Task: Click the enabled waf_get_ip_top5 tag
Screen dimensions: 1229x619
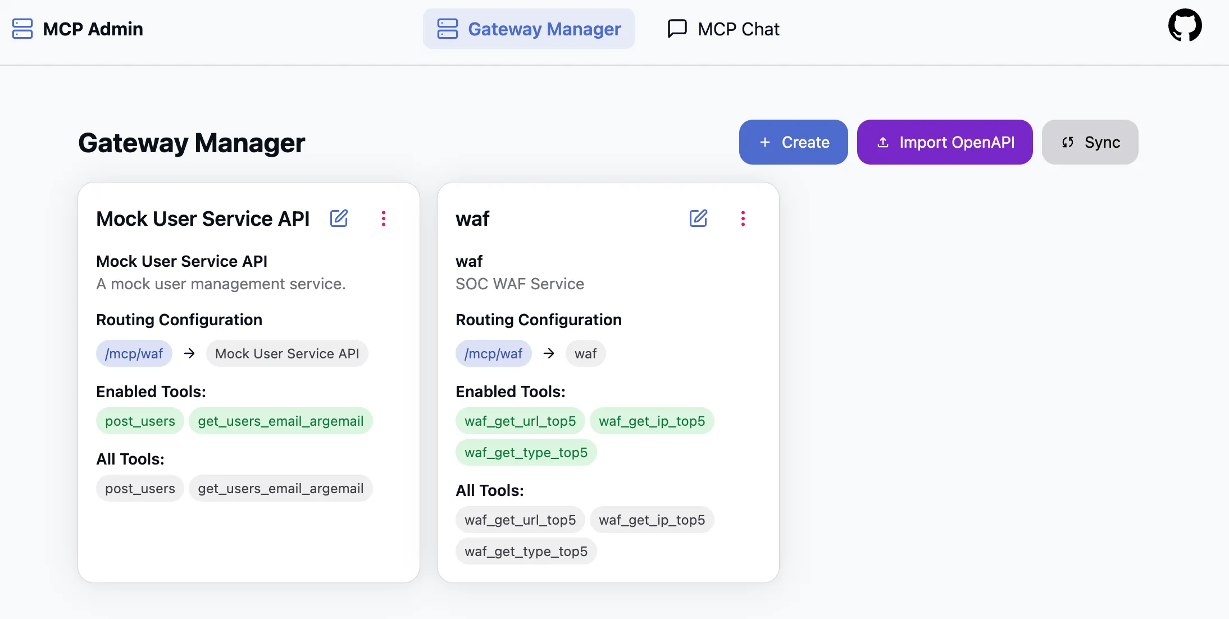Action: [652, 421]
